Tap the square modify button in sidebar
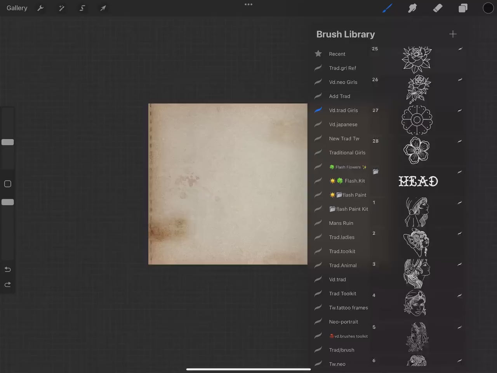The image size is (497, 373). click(x=8, y=184)
